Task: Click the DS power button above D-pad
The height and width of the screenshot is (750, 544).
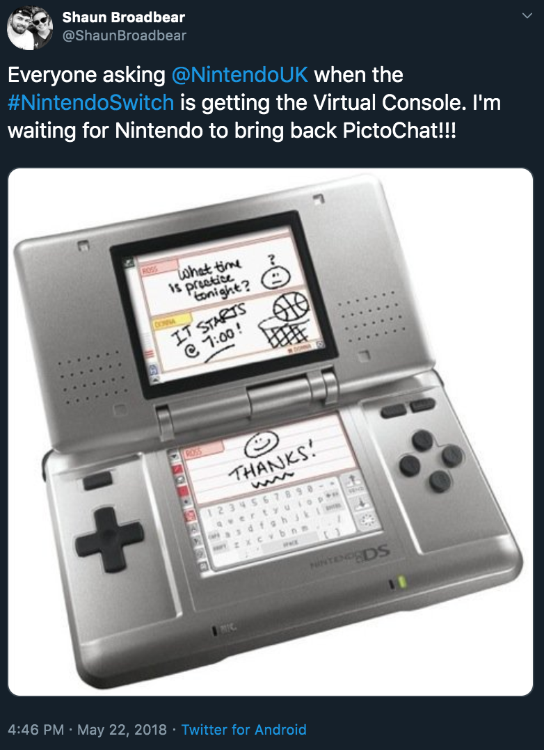Action: click(97, 480)
